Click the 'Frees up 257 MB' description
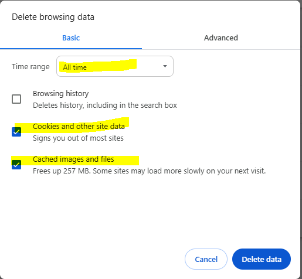This screenshot has width=302, height=279. coord(149,171)
